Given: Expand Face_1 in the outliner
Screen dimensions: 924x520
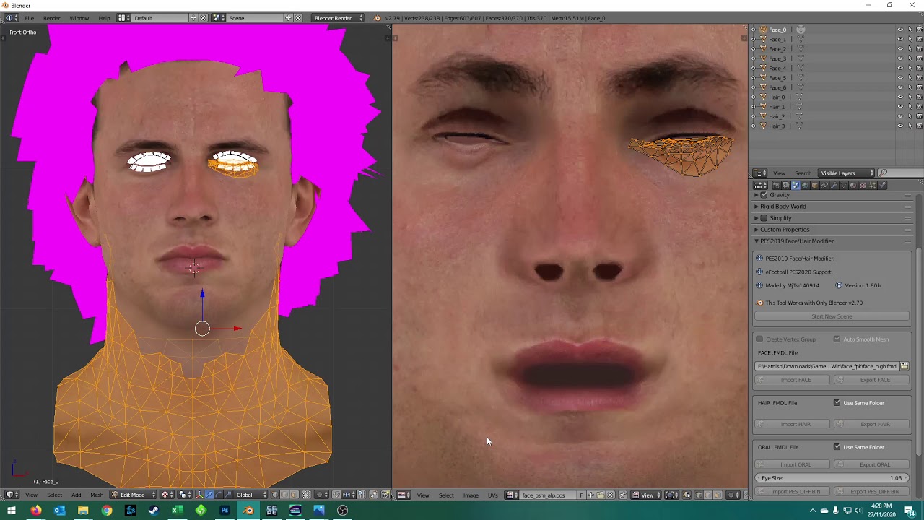Looking at the screenshot, I should 754,40.
